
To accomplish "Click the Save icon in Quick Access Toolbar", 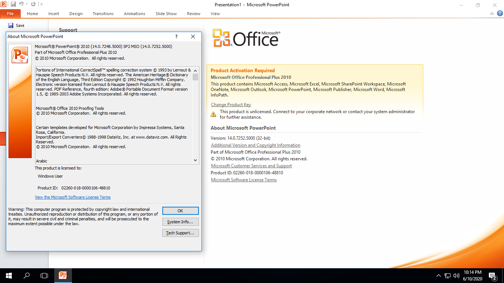I will (x=13, y=4).
